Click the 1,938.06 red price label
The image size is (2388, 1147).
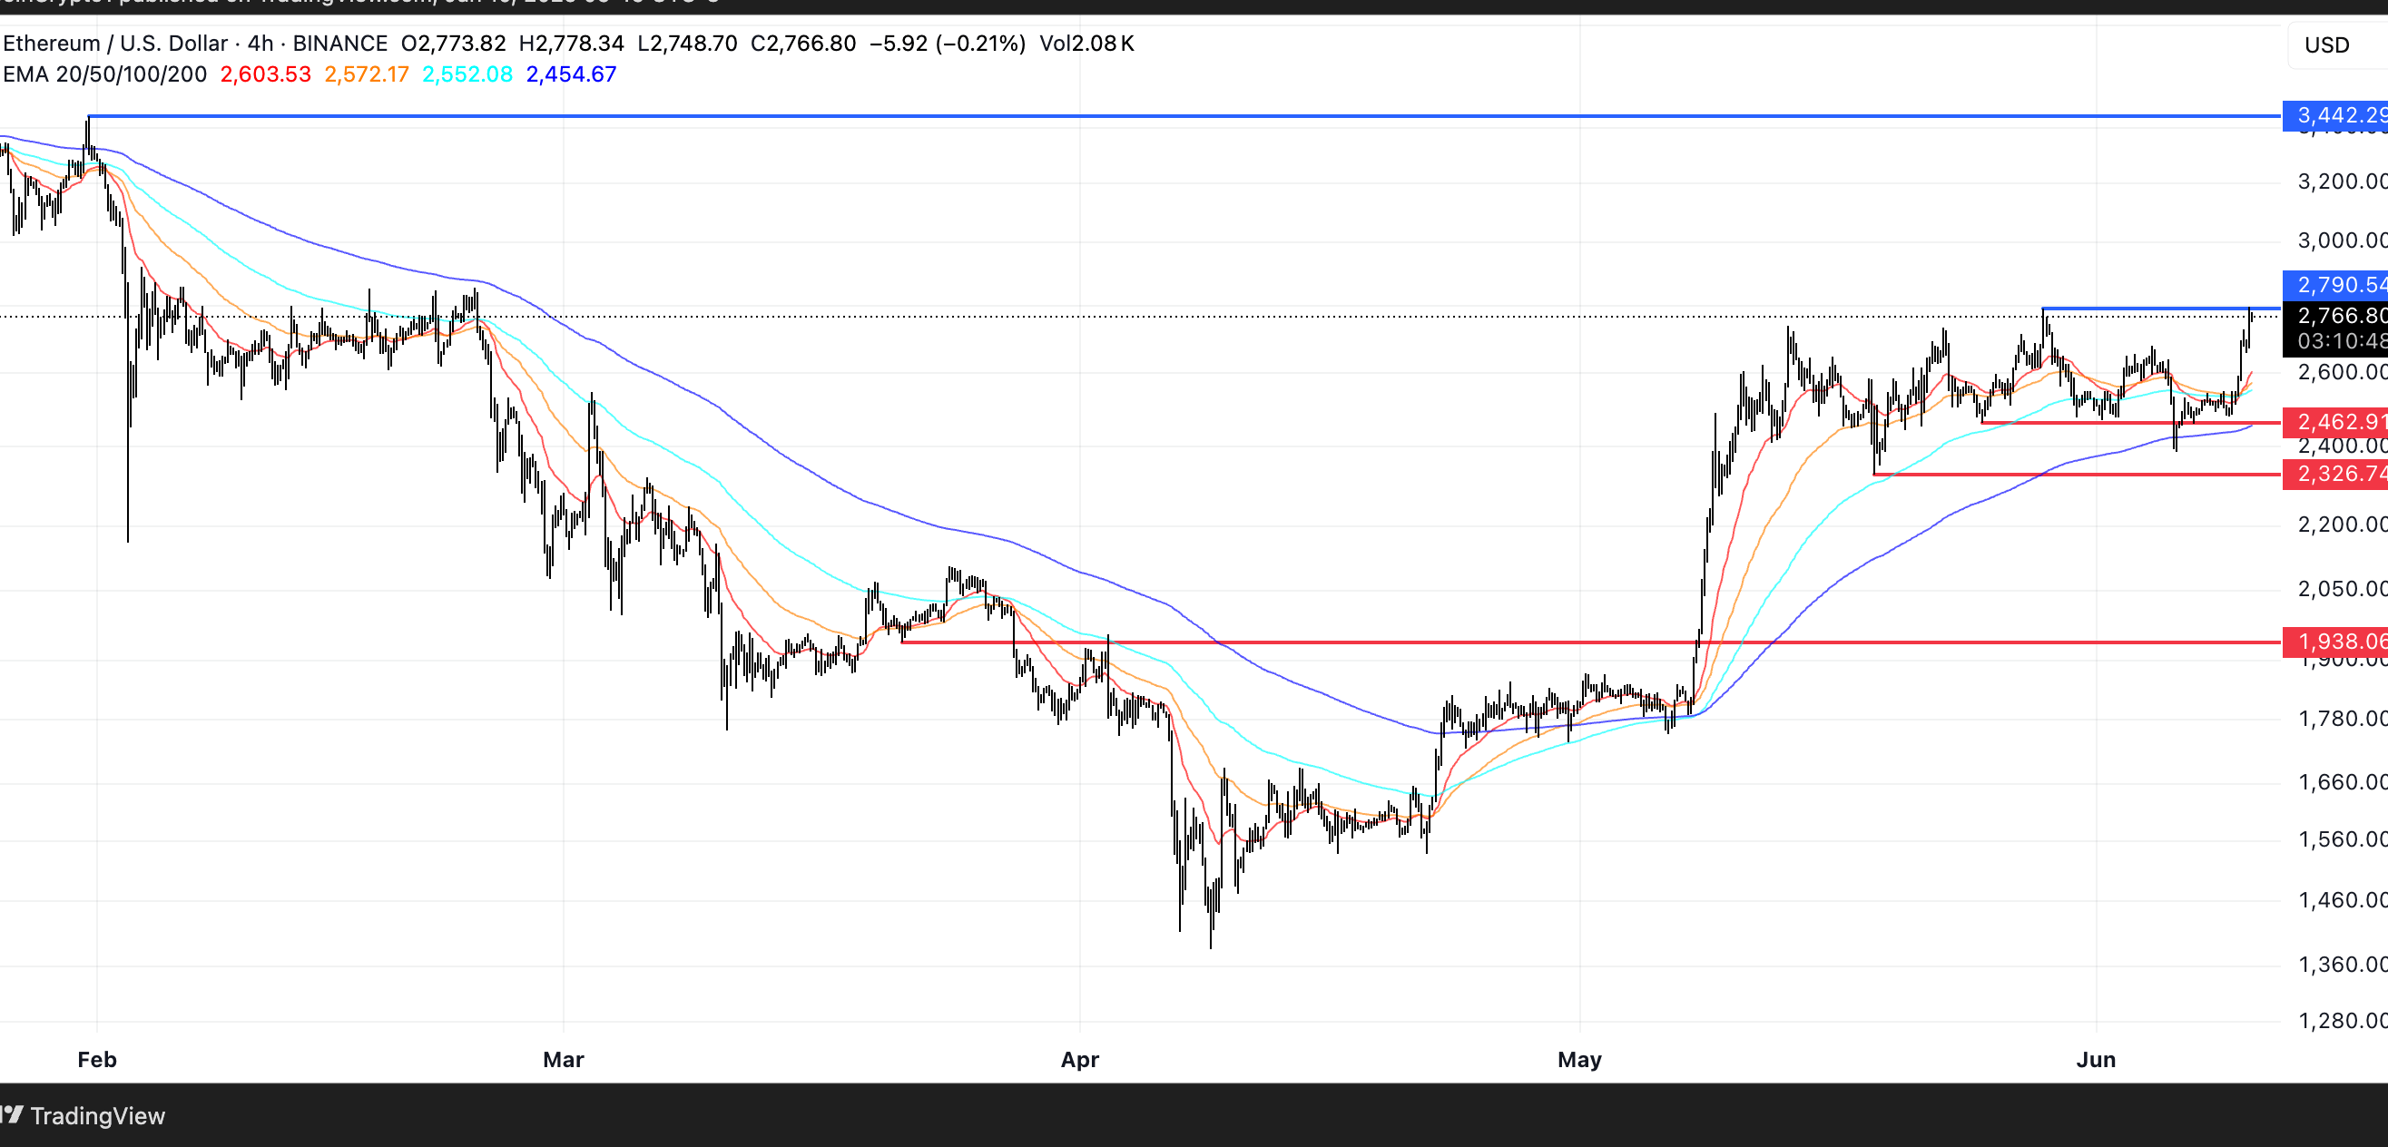tap(2335, 642)
